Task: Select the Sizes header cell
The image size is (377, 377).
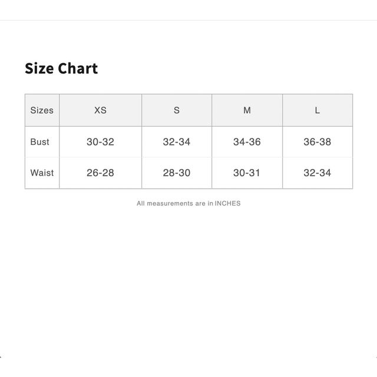Action: click(x=42, y=110)
